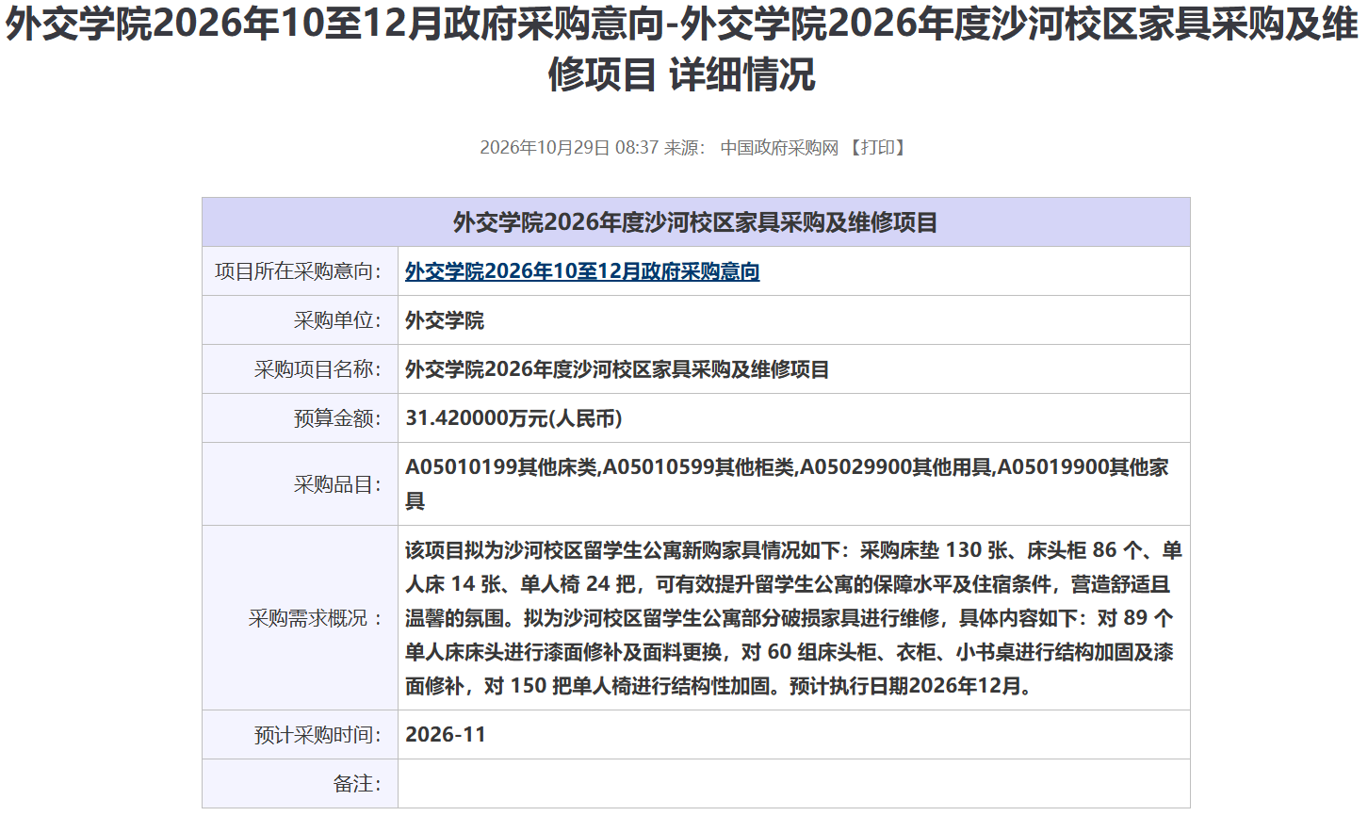
Task: Select the category codes text starting A05010199其他床类
Action: pos(788,484)
